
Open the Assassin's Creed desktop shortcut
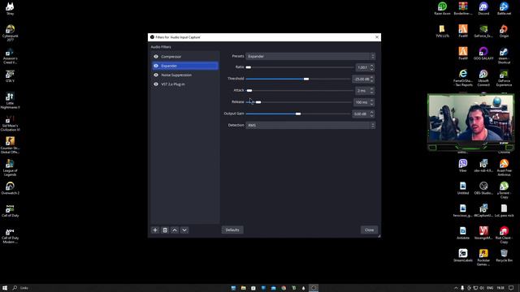(x=10, y=56)
